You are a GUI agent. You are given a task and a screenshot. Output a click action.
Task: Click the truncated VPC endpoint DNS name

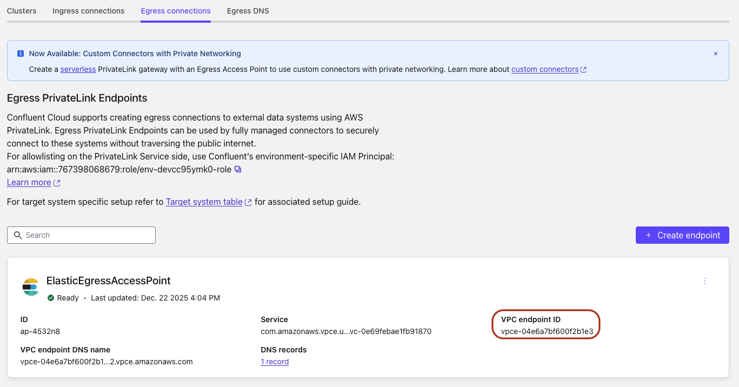(105, 362)
